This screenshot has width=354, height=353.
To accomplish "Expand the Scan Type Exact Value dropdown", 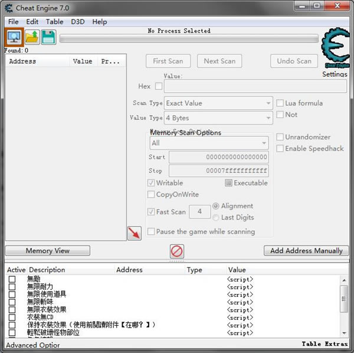I will 218,103.
